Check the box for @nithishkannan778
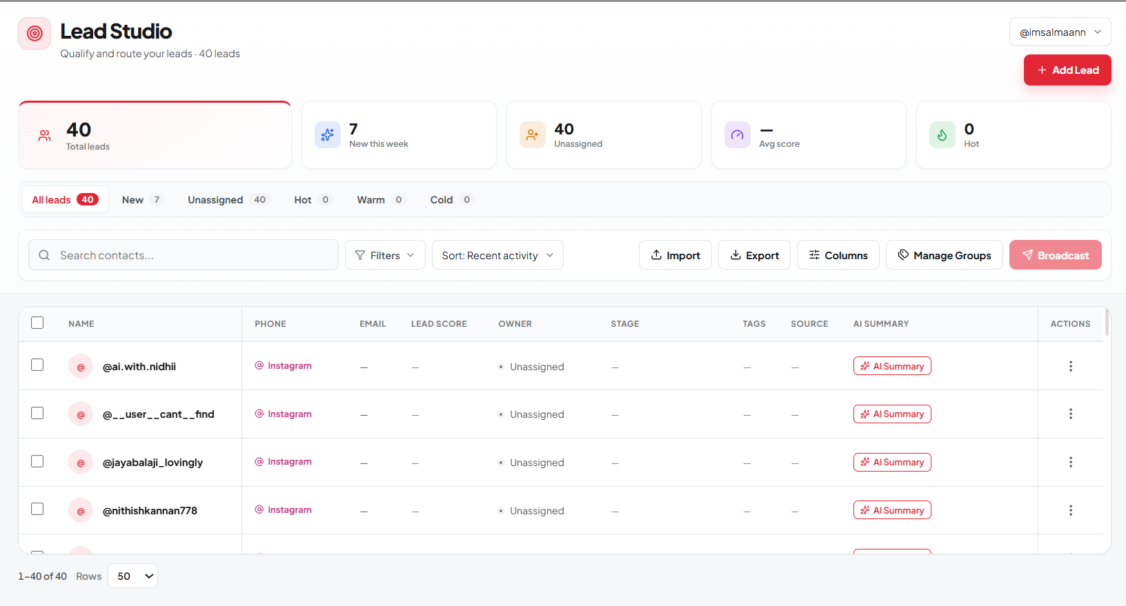The image size is (1126, 606). point(37,509)
